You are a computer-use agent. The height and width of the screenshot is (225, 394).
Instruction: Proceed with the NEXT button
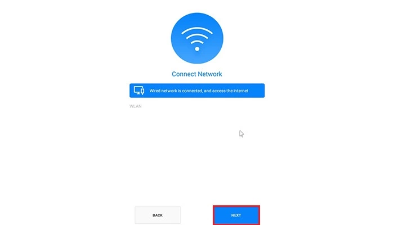coord(236,215)
